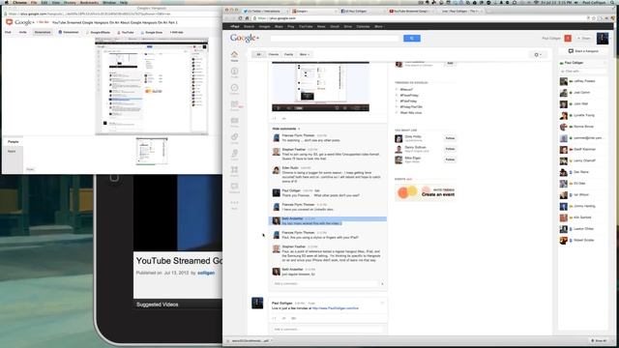The image size is (619, 348).
Task: Click the Circles icon in Google+ sidebar
Action: [234, 137]
